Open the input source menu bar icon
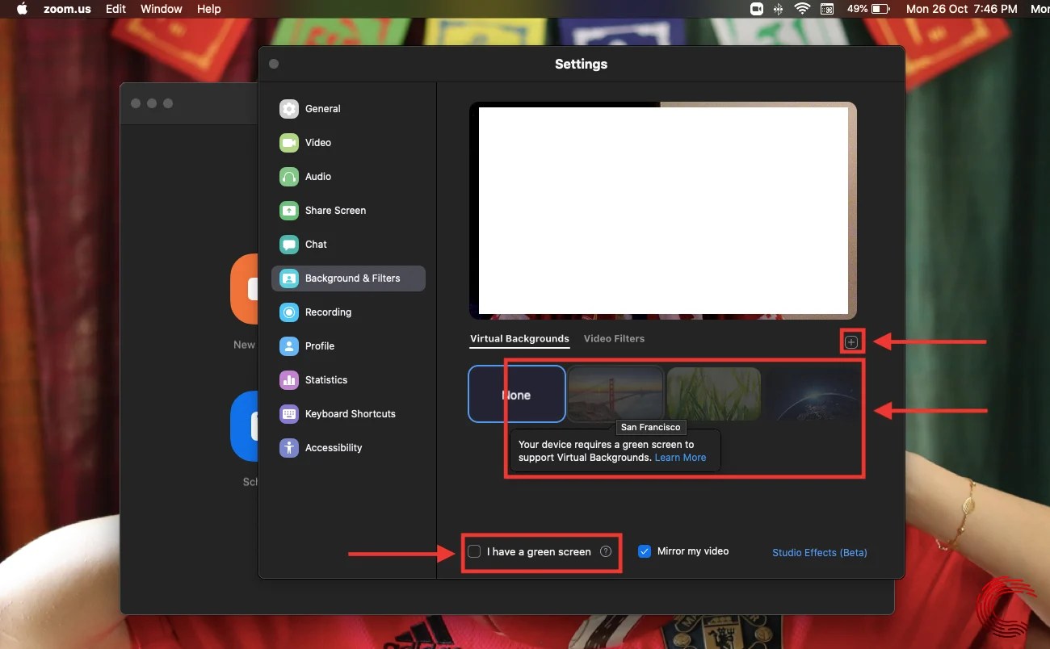 click(827, 9)
